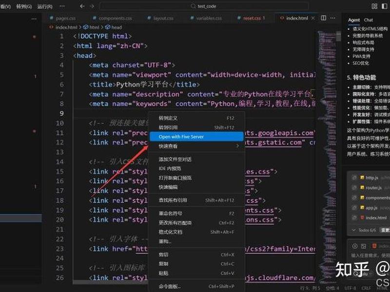Click the image attach icon in chat input
This screenshot has width=390, height=292.
pos(364,246)
